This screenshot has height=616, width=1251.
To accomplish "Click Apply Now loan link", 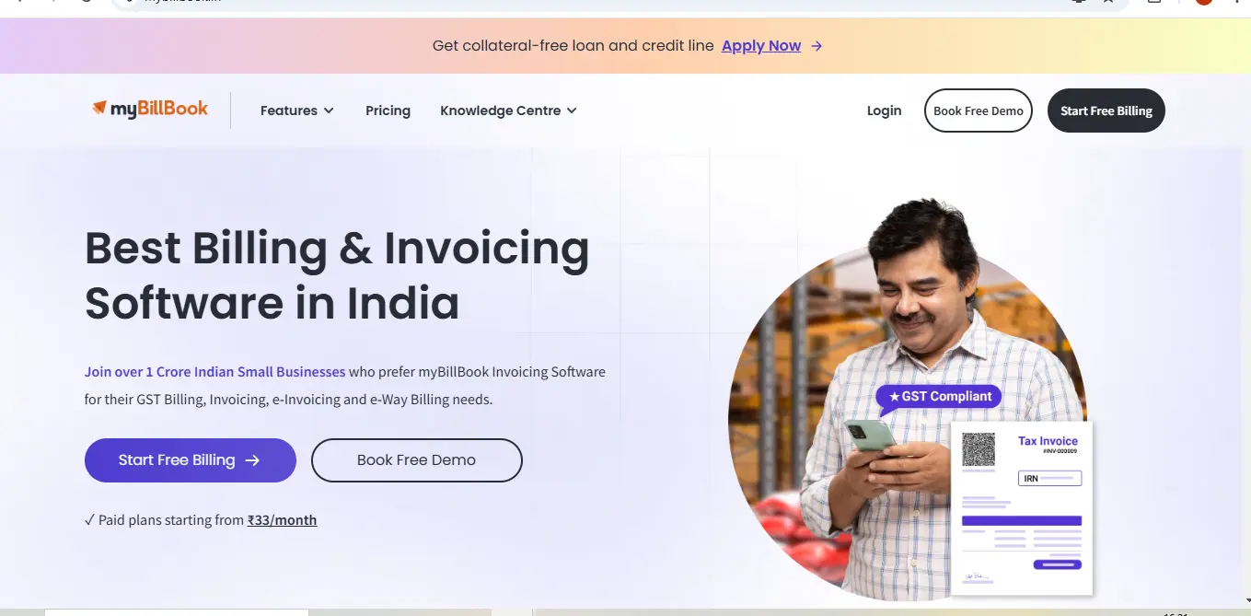I will click(761, 46).
